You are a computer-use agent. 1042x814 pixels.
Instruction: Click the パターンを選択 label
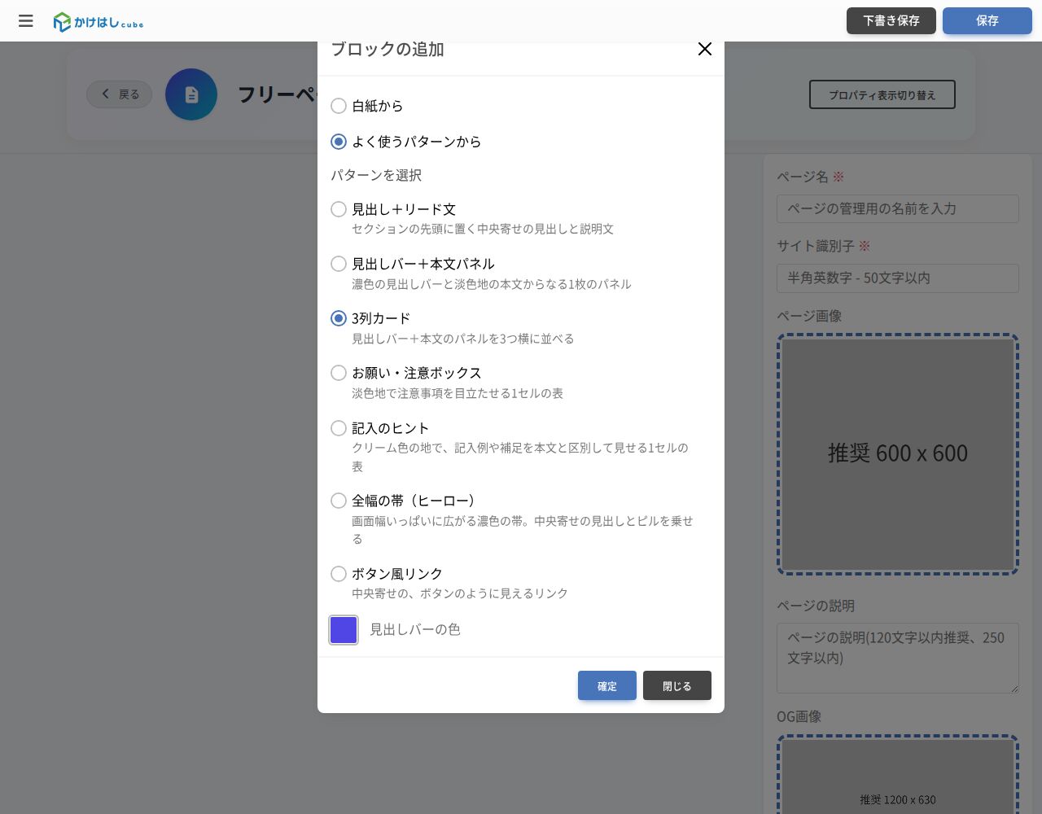[376, 175]
